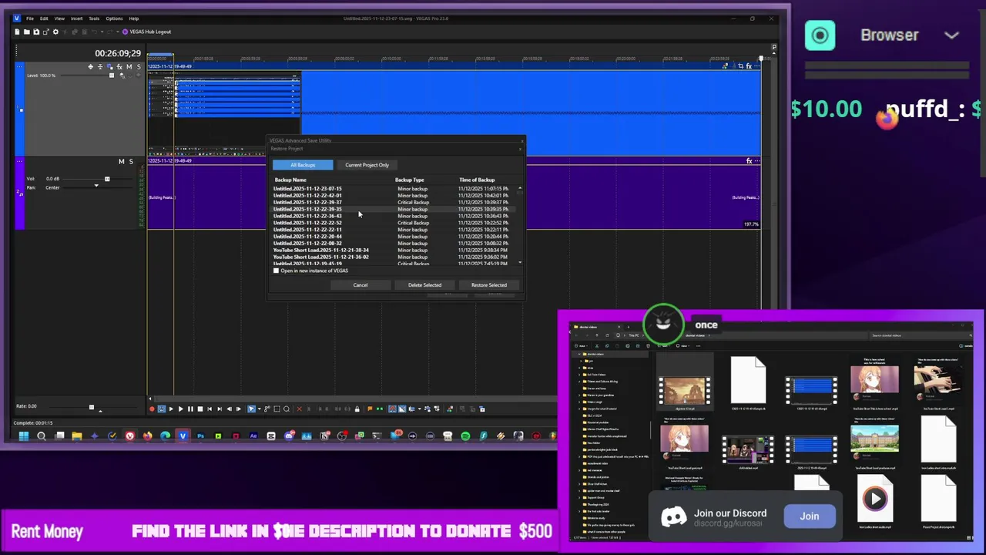Click the Record button in transport bar
This screenshot has width=986, height=555.
pos(152,409)
